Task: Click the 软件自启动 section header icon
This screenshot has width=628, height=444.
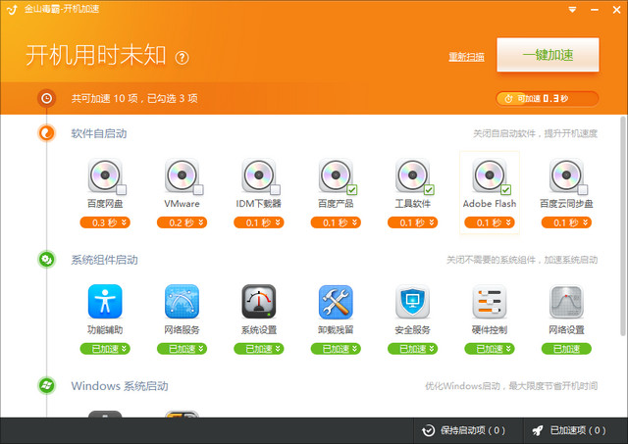Action: pyautogui.click(x=46, y=133)
